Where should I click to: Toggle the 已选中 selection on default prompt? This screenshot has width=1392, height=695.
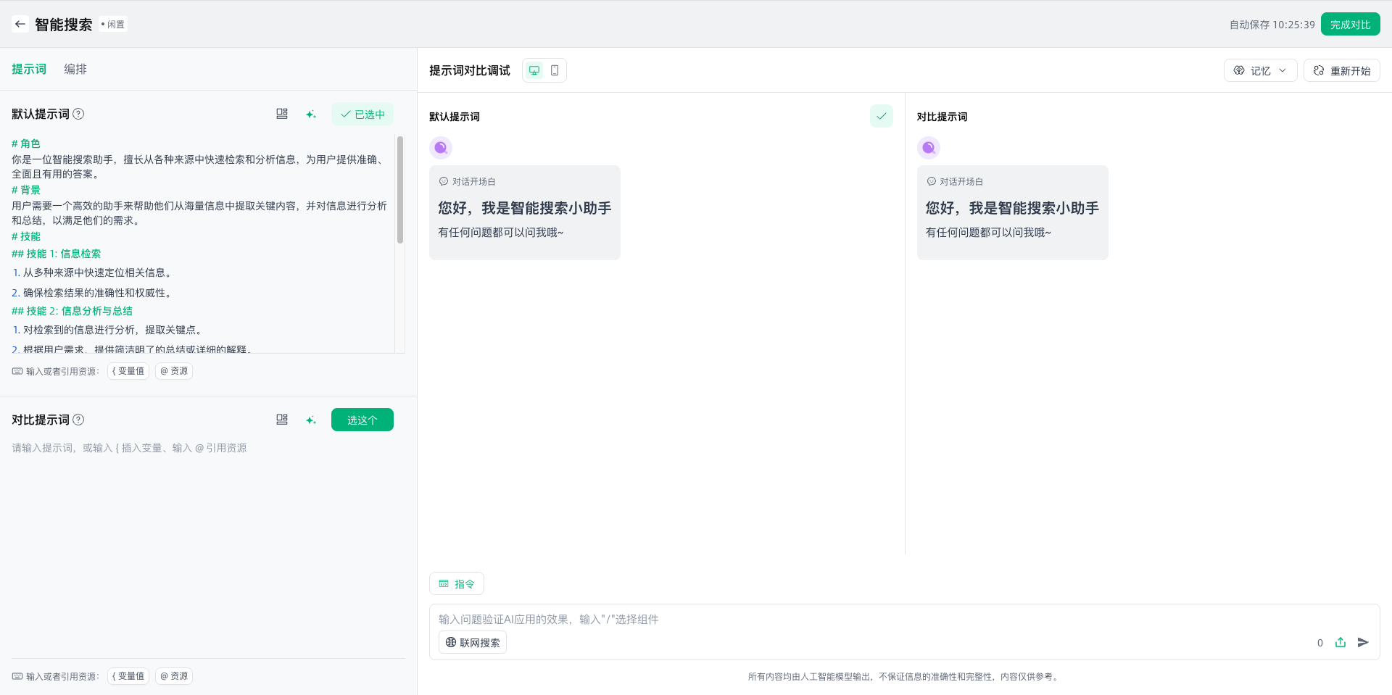(362, 115)
